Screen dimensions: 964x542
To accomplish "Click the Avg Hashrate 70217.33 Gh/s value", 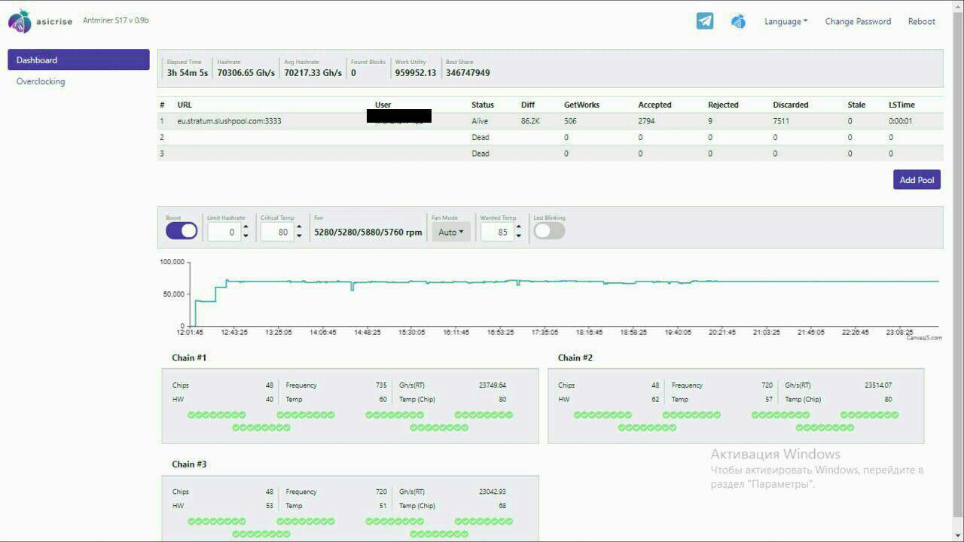I will [x=313, y=73].
